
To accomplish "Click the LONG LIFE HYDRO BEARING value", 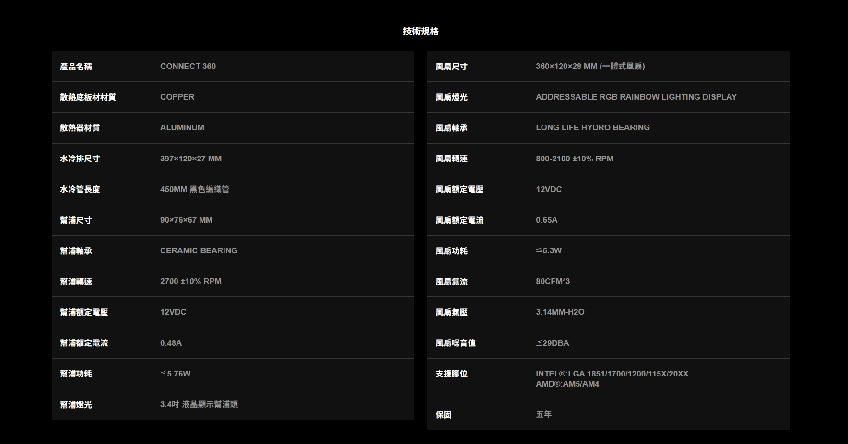I will (x=592, y=127).
